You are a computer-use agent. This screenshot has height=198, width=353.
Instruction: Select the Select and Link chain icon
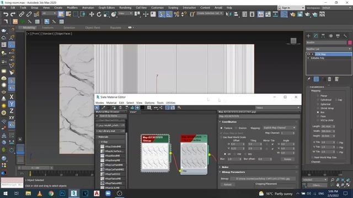point(22,14)
